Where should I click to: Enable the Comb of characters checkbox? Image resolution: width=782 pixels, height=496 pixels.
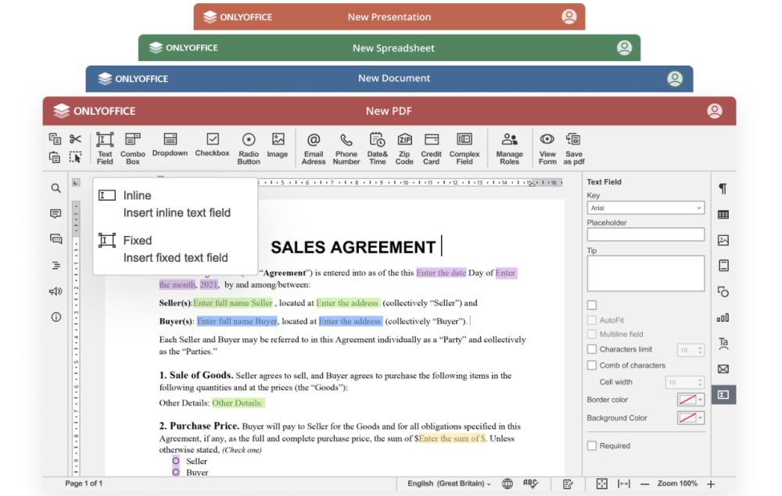[592, 365]
